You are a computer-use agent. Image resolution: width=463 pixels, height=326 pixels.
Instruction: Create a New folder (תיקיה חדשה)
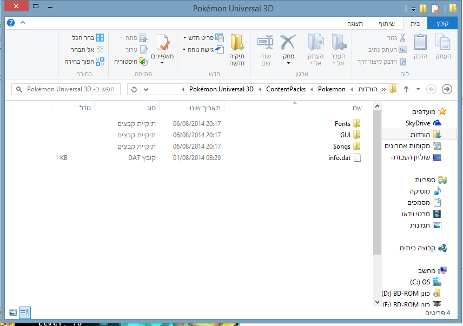tap(237, 50)
